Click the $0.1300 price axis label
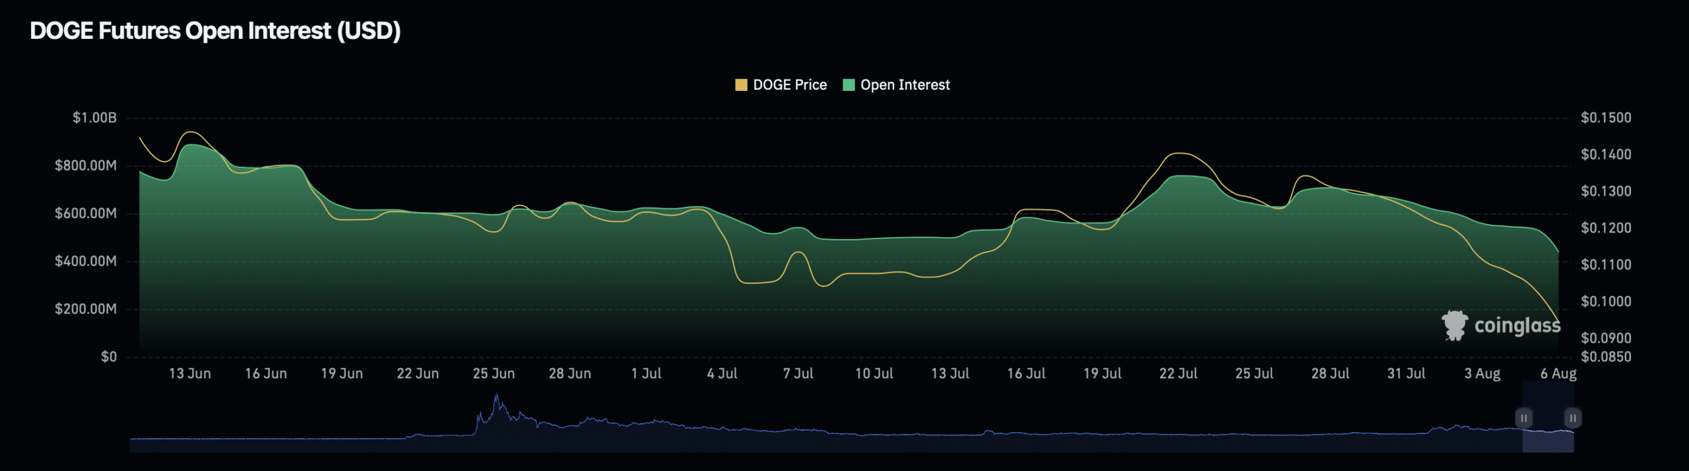 1606,191
